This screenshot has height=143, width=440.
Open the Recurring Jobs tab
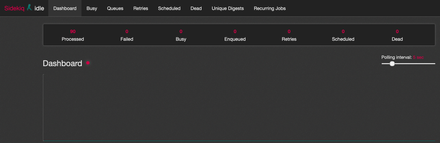click(x=270, y=8)
